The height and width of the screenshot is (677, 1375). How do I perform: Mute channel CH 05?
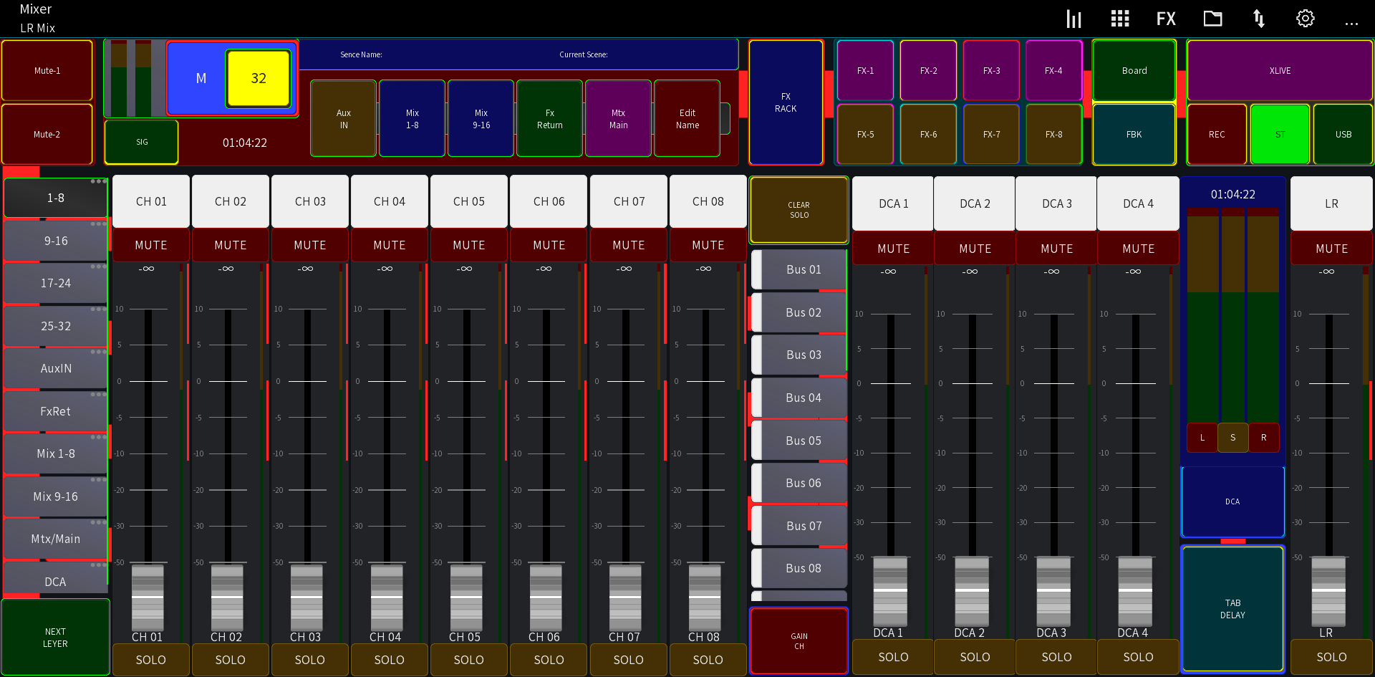[468, 244]
